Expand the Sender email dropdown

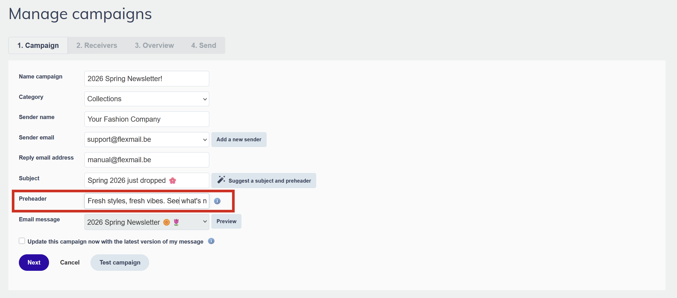tap(146, 139)
